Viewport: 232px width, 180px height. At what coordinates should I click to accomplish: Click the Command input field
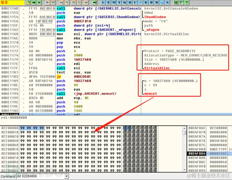click(x=41, y=176)
